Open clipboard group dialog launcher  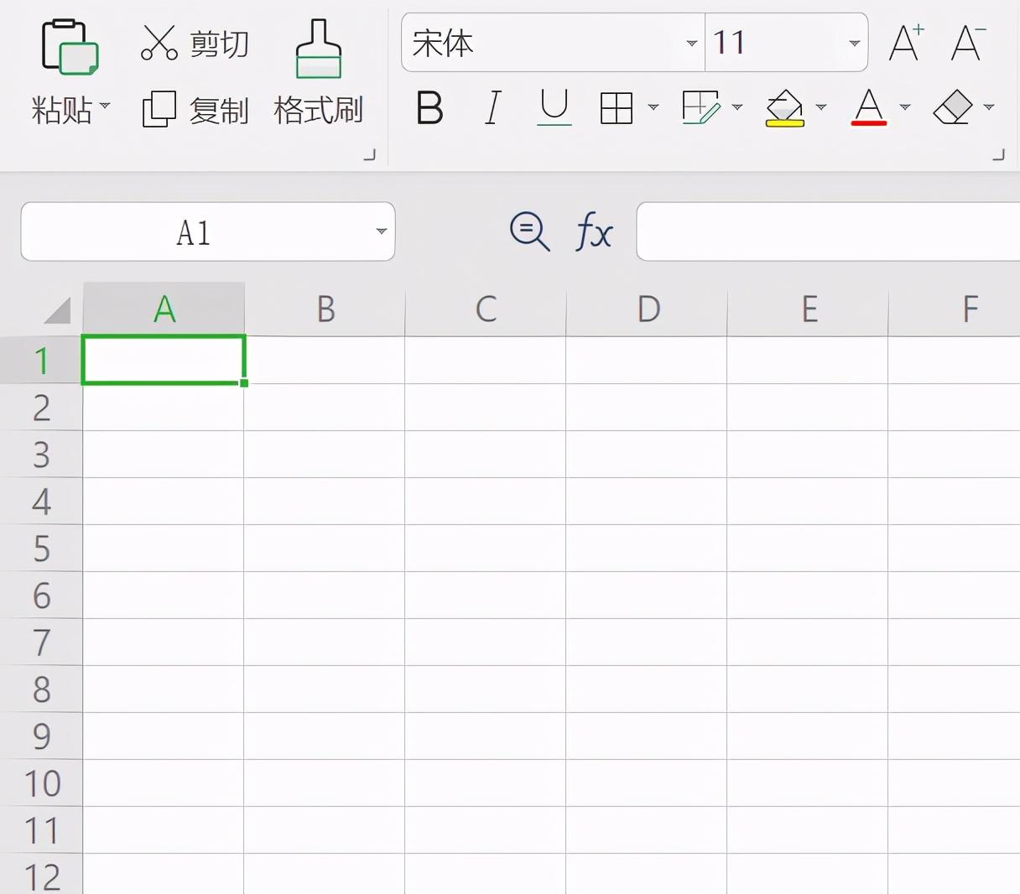[x=369, y=154]
